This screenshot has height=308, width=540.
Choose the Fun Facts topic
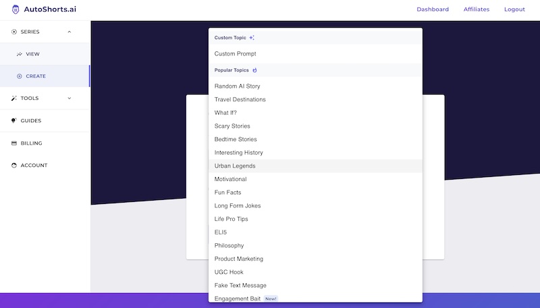pyautogui.click(x=315, y=192)
